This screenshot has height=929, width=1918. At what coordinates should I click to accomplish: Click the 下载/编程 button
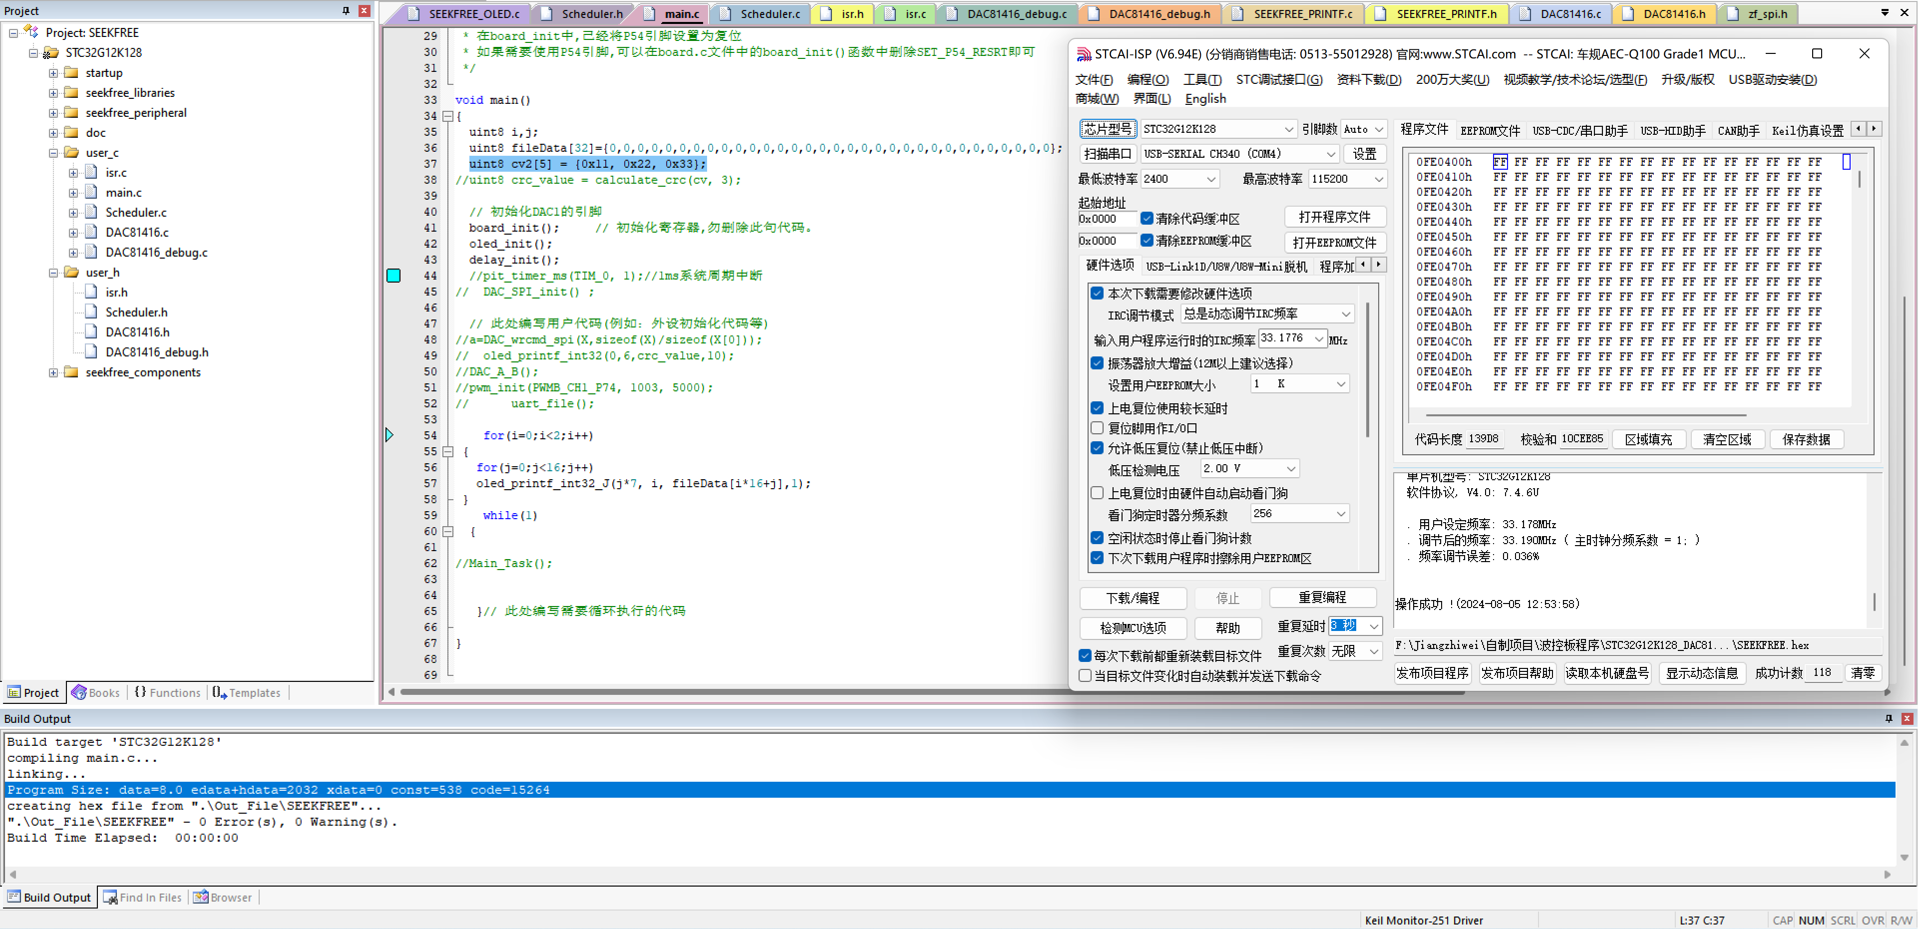click(x=1133, y=598)
